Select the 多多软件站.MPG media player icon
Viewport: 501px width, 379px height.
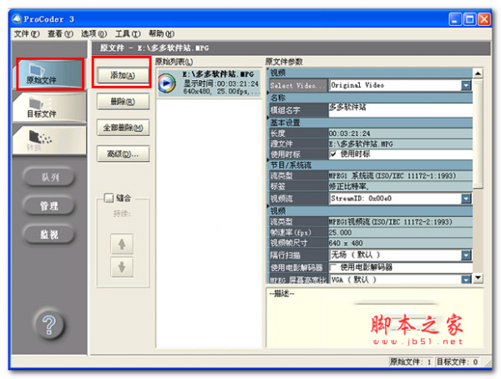tap(167, 83)
